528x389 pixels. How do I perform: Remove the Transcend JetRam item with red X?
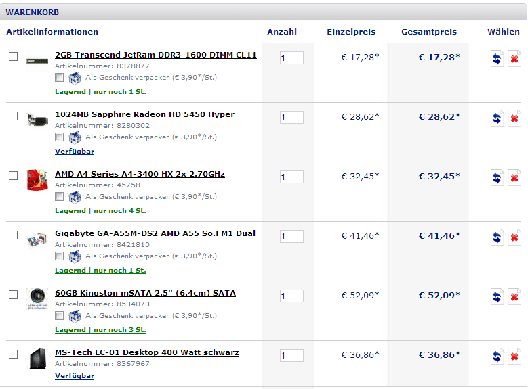[x=514, y=58]
